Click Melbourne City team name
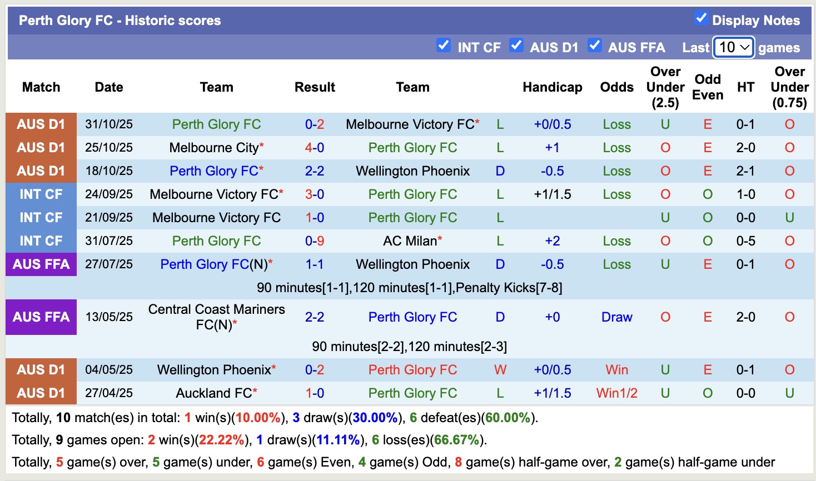 pos(212,147)
